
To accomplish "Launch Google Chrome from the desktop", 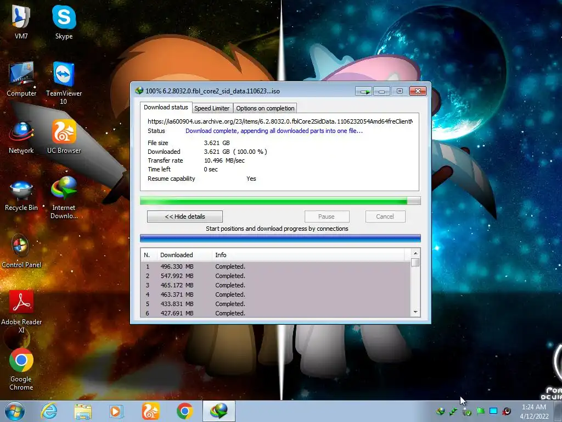I will coord(21,369).
